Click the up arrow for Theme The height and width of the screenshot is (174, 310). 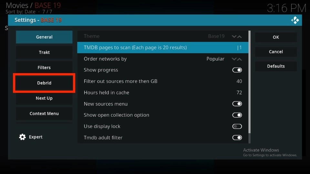click(x=239, y=36)
